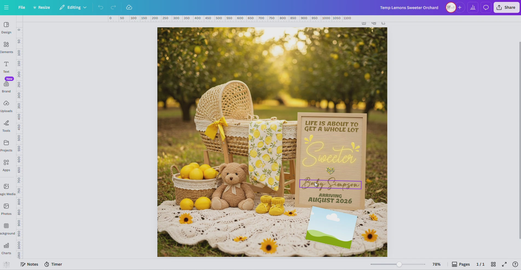
Task: Open the comments bubble icon
Action: (485, 7)
